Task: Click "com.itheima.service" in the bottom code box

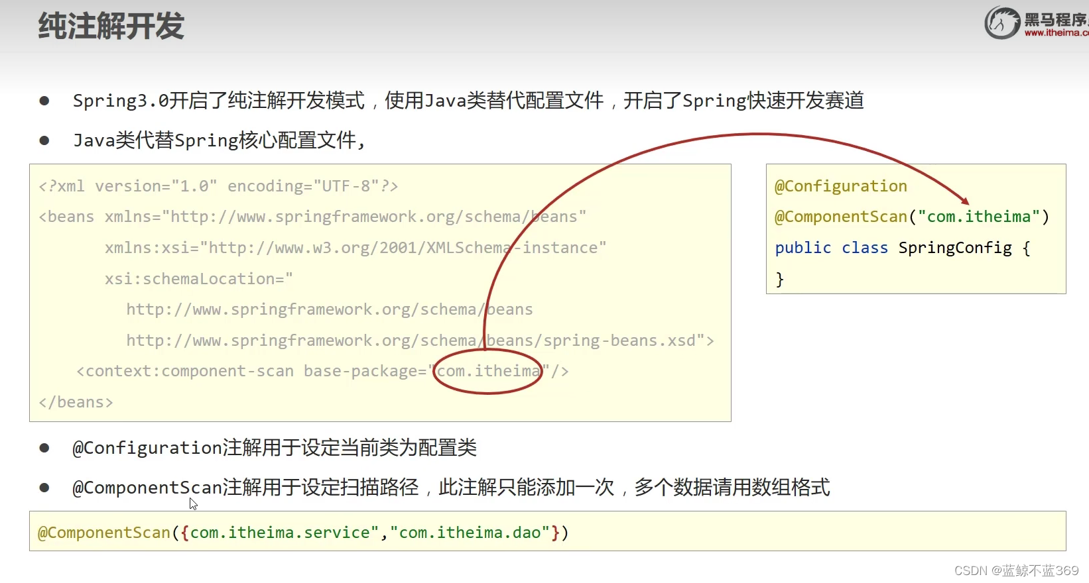Action: pyautogui.click(x=285, y=533)
